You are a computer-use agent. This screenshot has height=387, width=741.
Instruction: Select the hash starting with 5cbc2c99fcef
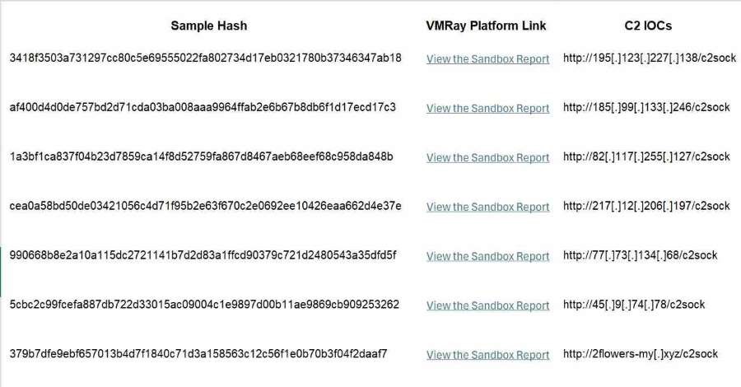204,305
